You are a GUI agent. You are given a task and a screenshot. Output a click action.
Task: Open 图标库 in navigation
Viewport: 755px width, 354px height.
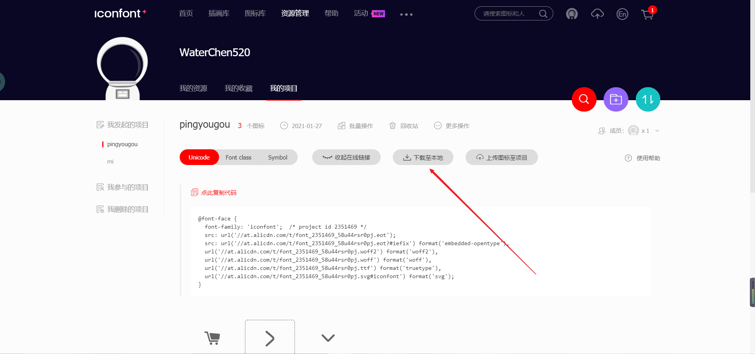coord(255,13)
